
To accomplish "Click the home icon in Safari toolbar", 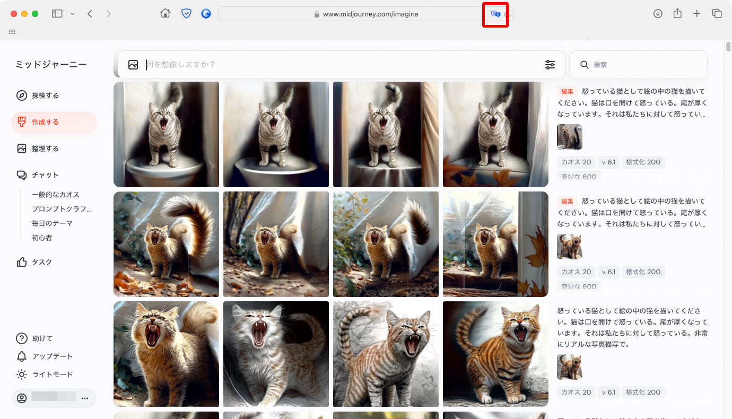I will pos(165,14).
